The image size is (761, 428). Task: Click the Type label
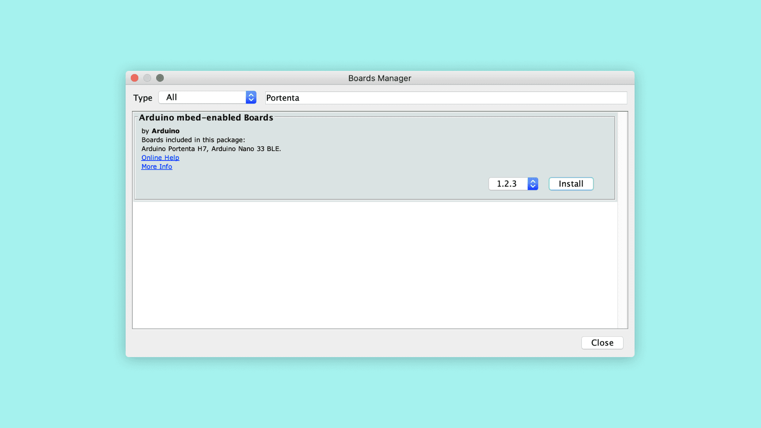143,98
